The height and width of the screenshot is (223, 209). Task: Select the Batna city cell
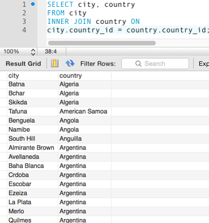coord(32,84)
